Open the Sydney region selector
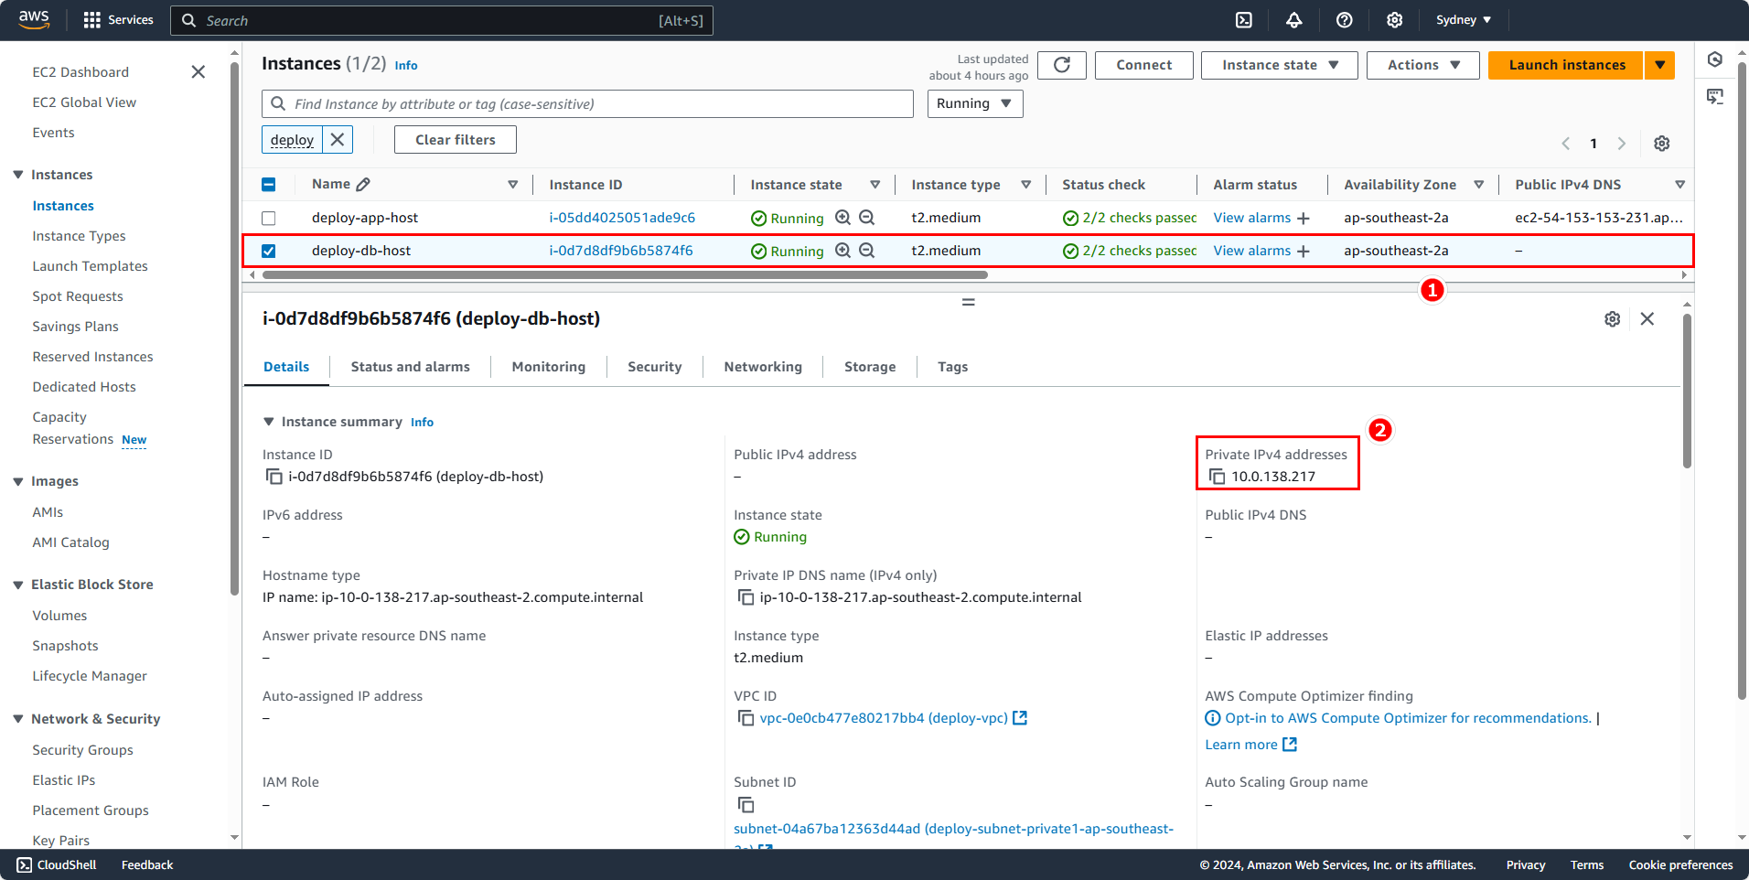Image resolution: width=1749 pixels, height=880 pixels. 1464,20
